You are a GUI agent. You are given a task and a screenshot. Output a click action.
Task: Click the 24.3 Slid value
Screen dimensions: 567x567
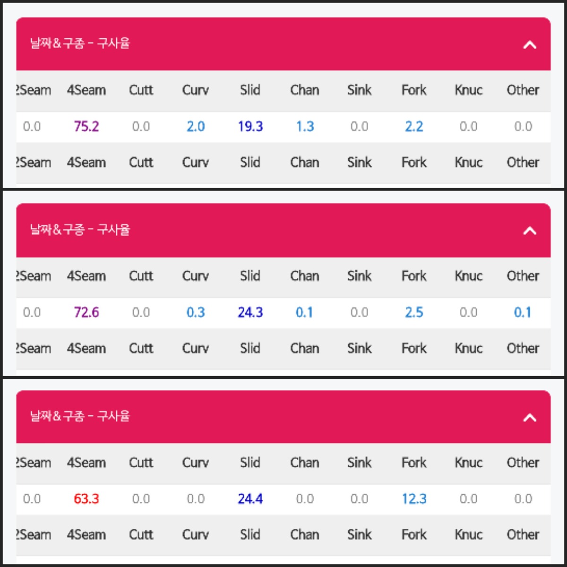(250, 312)
